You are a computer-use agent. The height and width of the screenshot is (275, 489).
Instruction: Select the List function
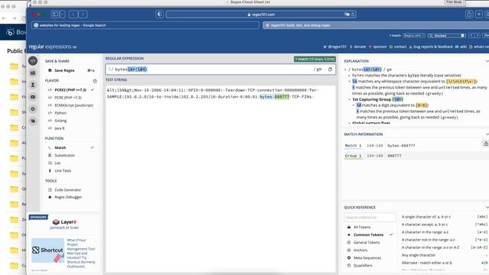click(x=57, y=163)
